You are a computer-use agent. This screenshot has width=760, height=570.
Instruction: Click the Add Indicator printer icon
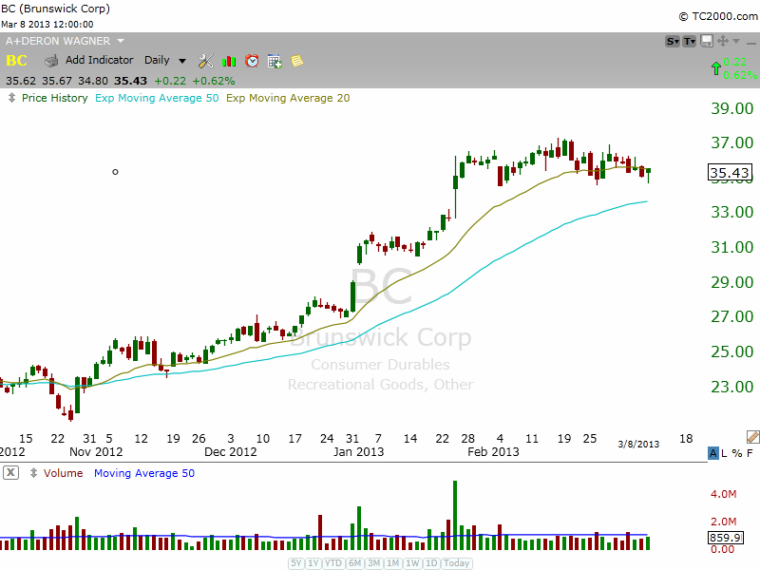pyautogui.click(x=51, y=61)
